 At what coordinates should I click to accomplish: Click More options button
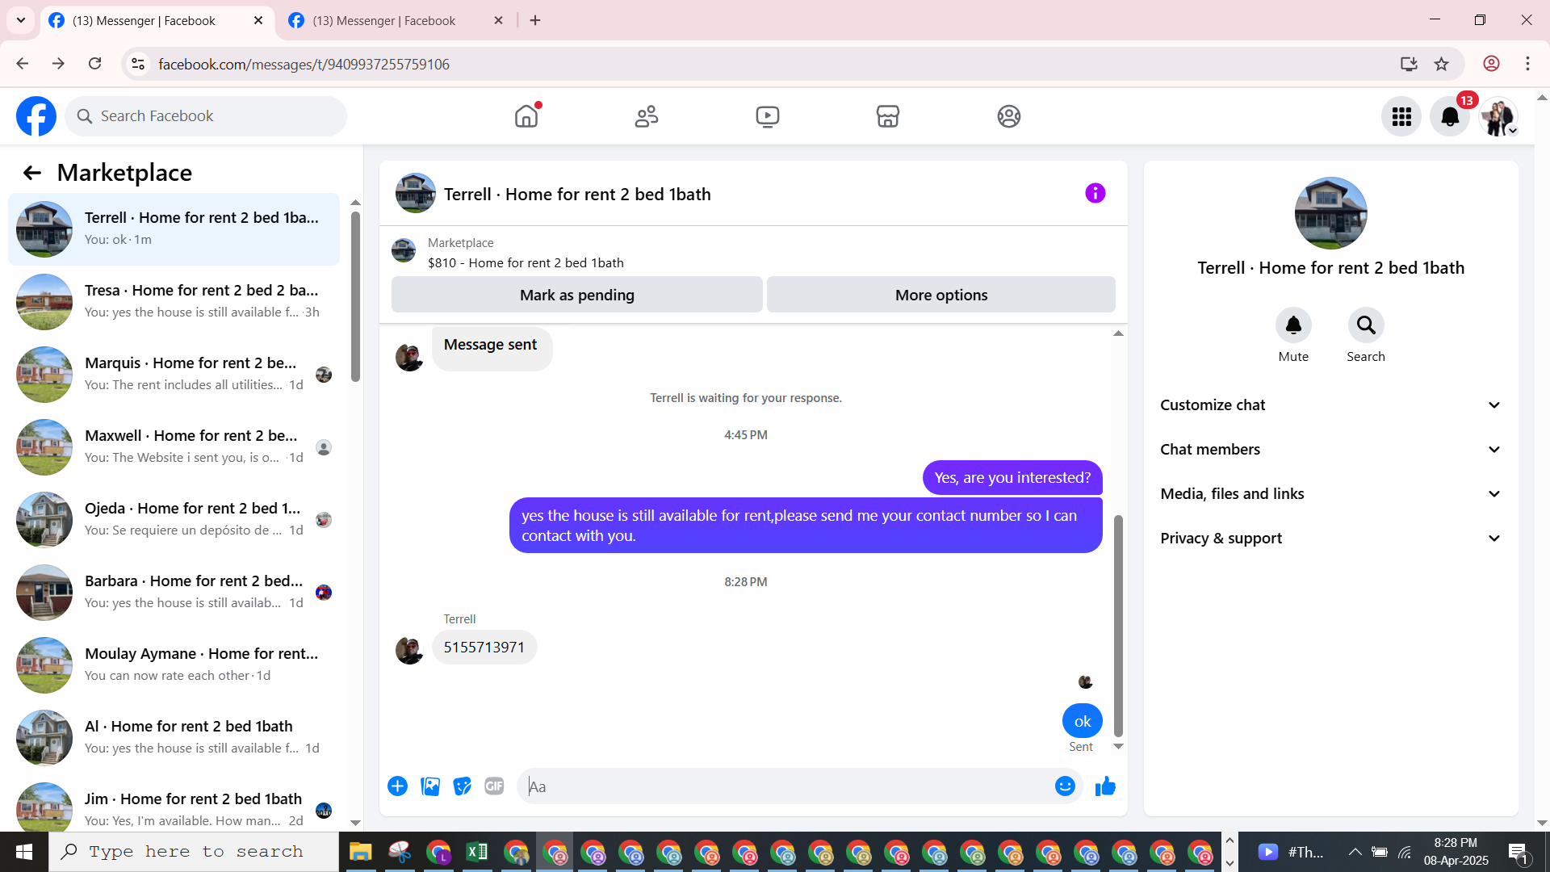pos(940,296)
